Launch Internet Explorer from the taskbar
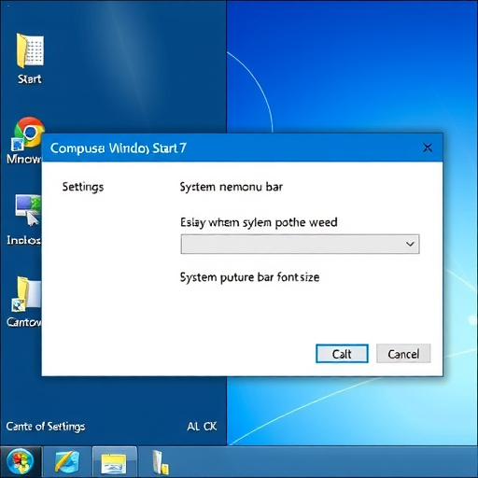The height and width of the screenshot is (478, 478). click(x=67, y=462)
